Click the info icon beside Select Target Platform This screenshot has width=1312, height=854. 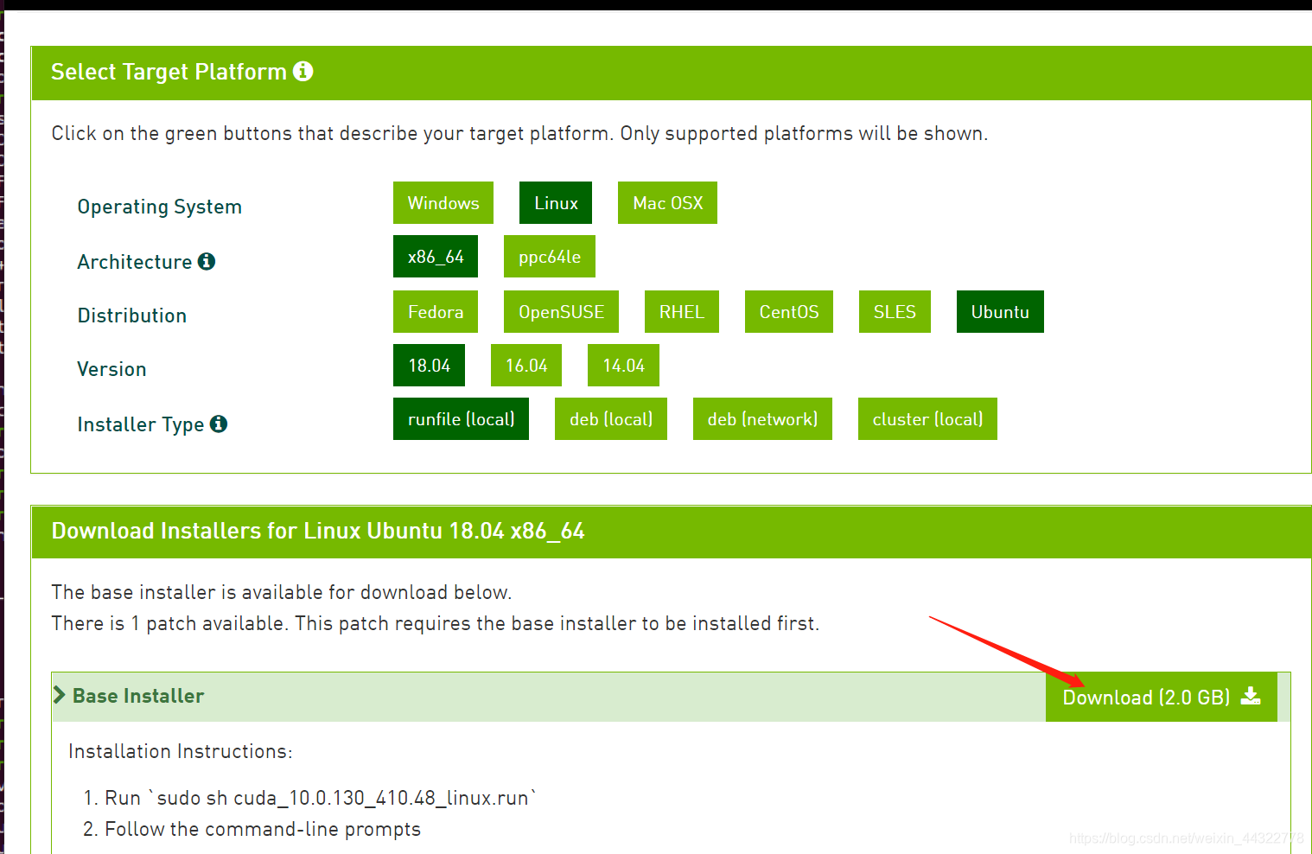pos(303,71)
